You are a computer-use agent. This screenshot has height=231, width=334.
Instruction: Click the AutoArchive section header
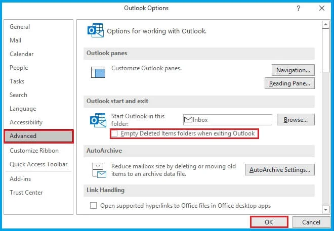pos(199,151)
